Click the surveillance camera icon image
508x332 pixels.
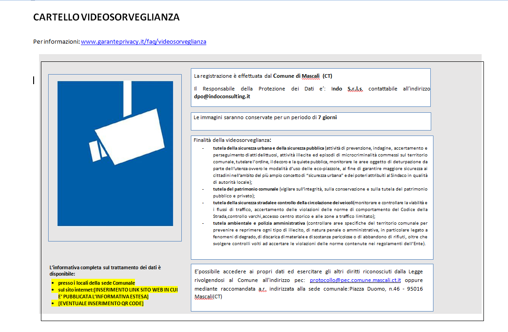pos(115,153)
